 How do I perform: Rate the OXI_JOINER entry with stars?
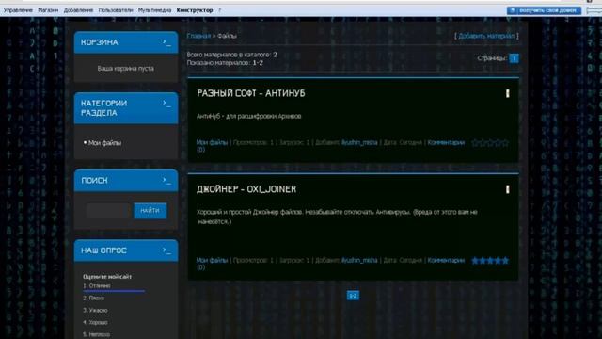click(490, 261)
